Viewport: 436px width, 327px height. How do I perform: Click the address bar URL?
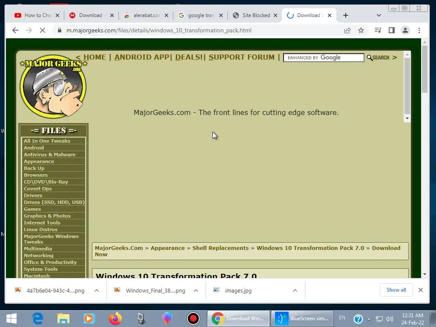coord(159,30)
